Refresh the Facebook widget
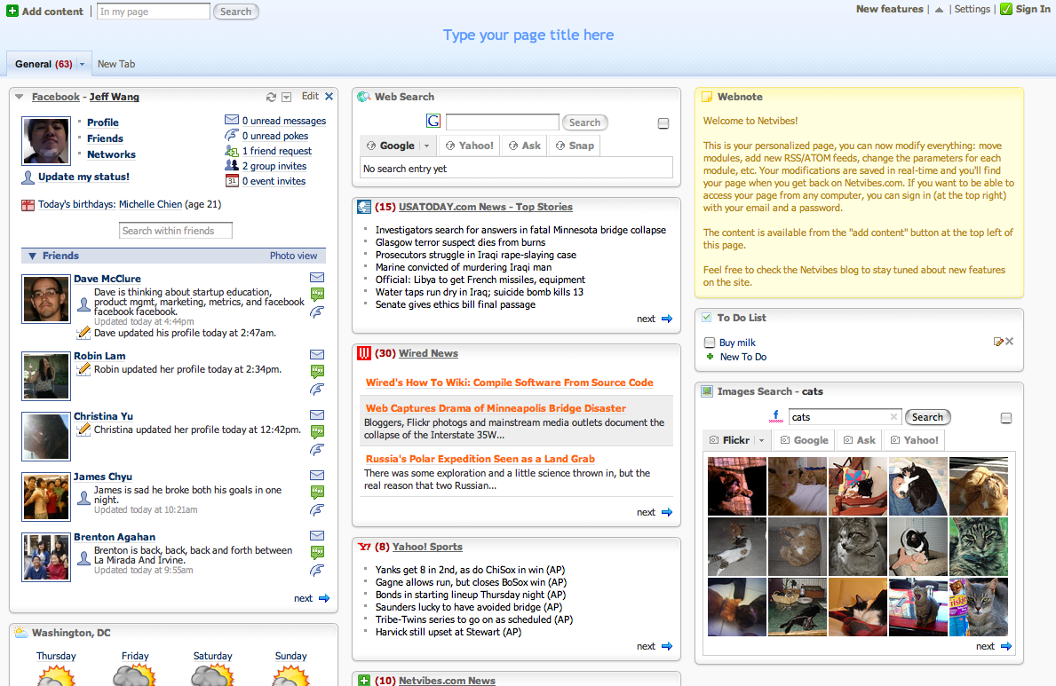Image resolution: width=1056 pixels, height=686 pixels. point(271,97)
